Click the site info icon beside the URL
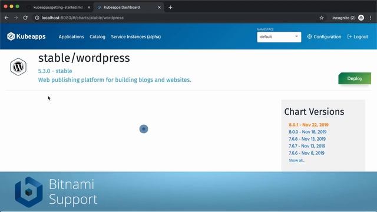The image size is (377, 212). click(x=37, y=18)
